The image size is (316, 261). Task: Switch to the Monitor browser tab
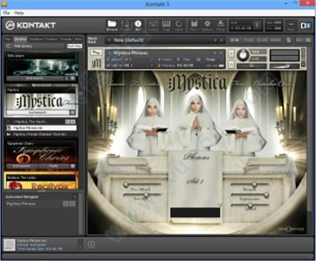click(x=51, y=39)
